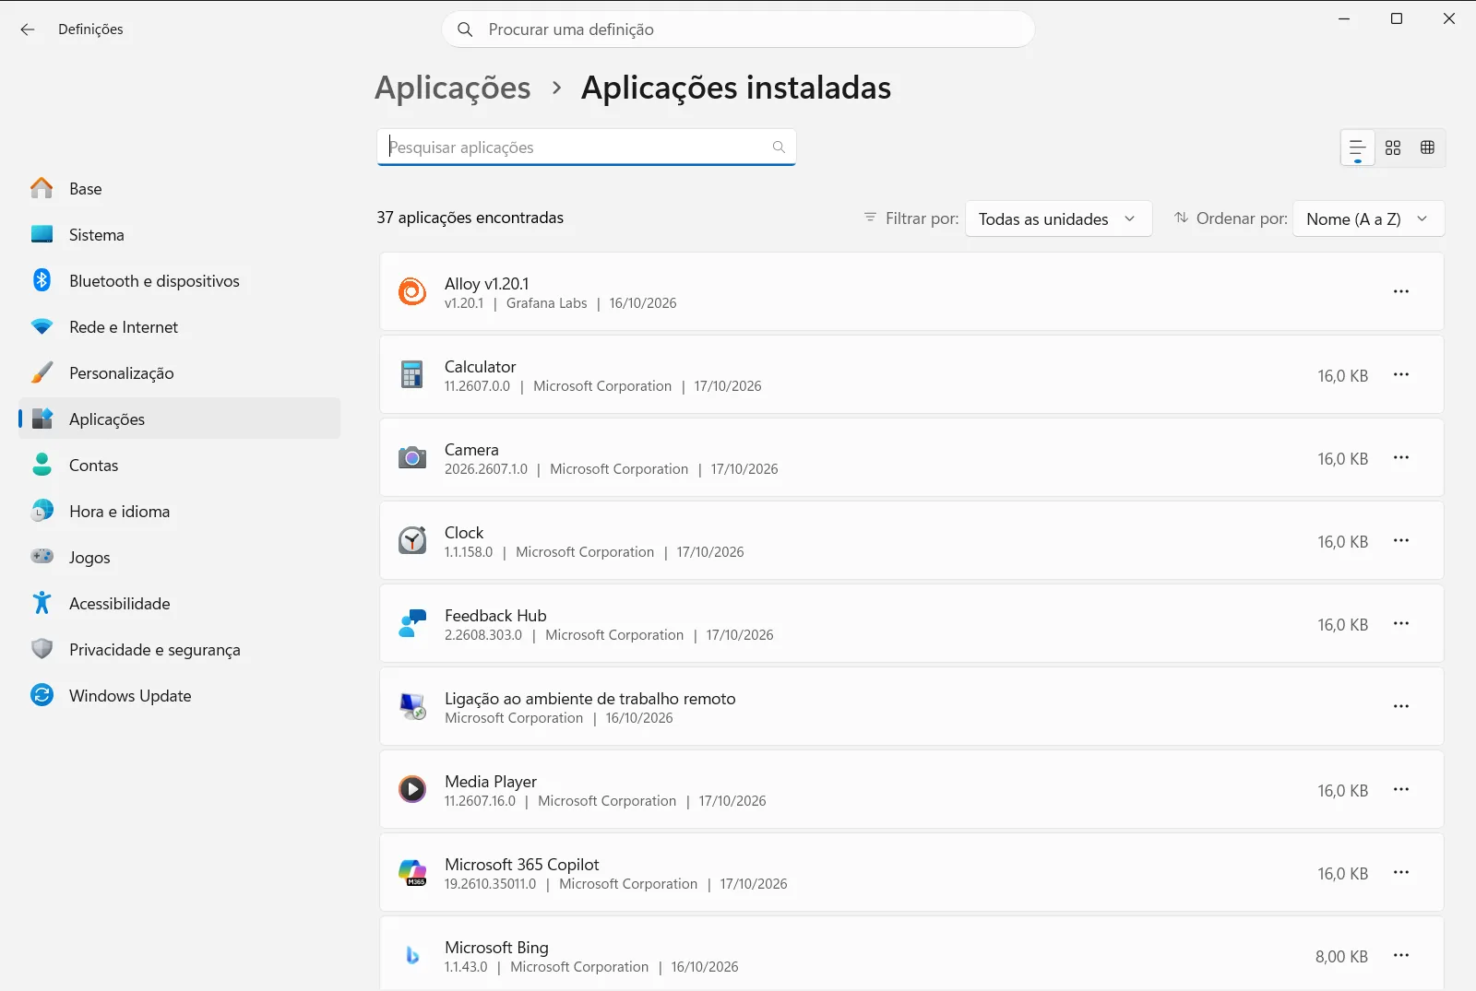
Task: Click the Pesquisar aplicações search field
Action: tap(586, 147)
